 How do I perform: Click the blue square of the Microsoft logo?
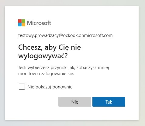click(20, 25)
